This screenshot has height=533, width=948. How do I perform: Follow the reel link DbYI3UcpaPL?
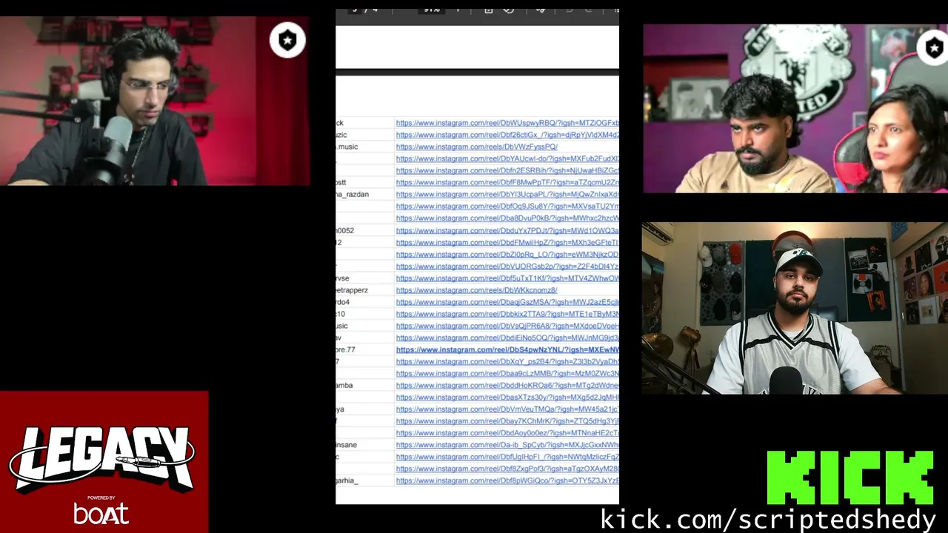pyautogui.click(x=507, y=194)
